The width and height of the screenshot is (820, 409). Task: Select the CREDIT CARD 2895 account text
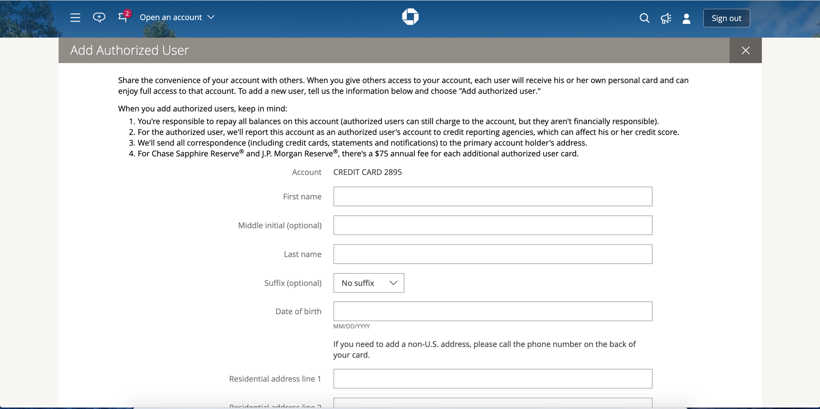[367, 172]
